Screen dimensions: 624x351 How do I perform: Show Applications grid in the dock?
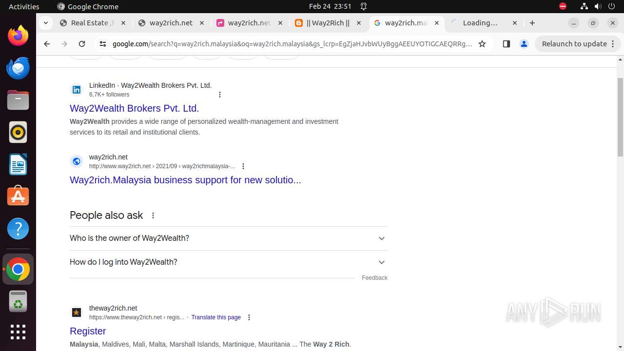[x=18, y=332]
